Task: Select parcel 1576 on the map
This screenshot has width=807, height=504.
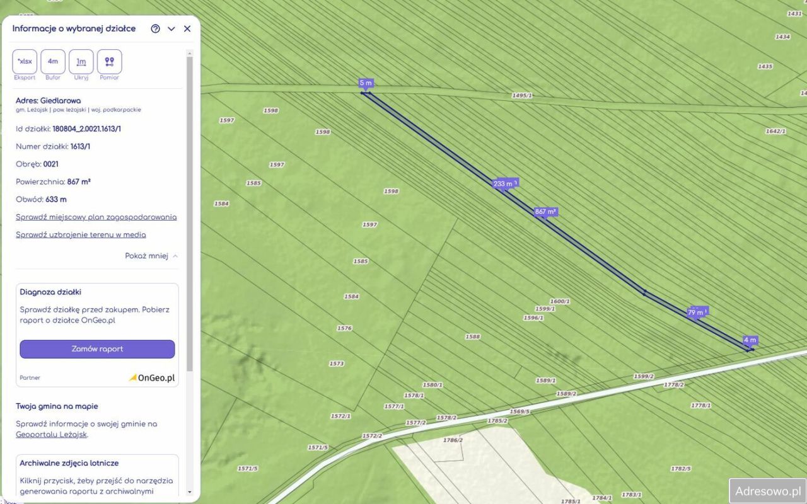Action: tap(344, 328)
